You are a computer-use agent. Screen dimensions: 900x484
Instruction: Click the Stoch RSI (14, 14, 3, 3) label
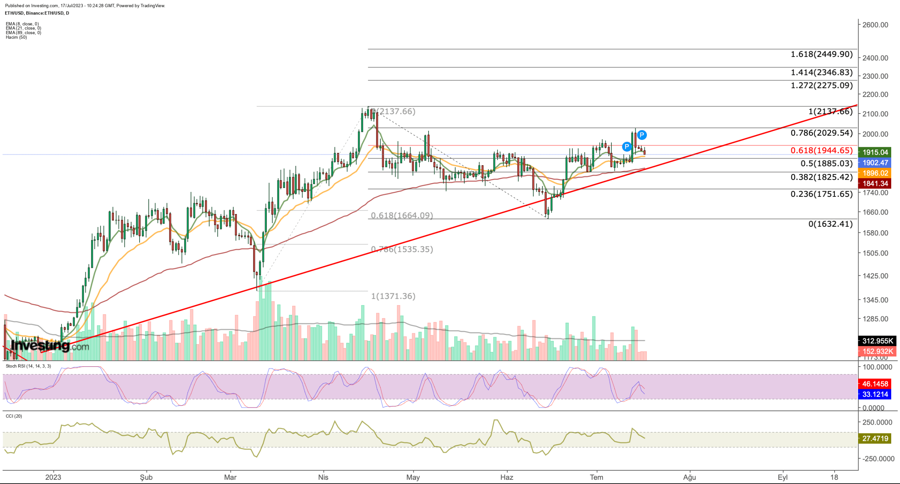point(28,366)
